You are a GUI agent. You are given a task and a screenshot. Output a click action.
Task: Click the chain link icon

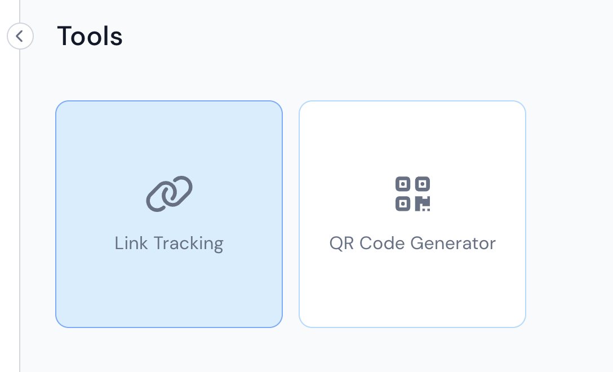(169, 194)
